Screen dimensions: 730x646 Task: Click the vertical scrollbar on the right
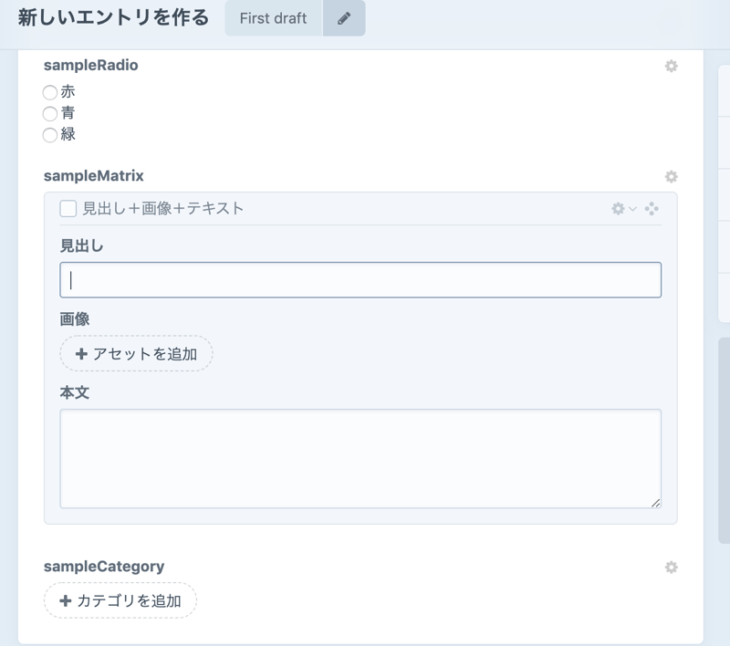coord(724,438)
